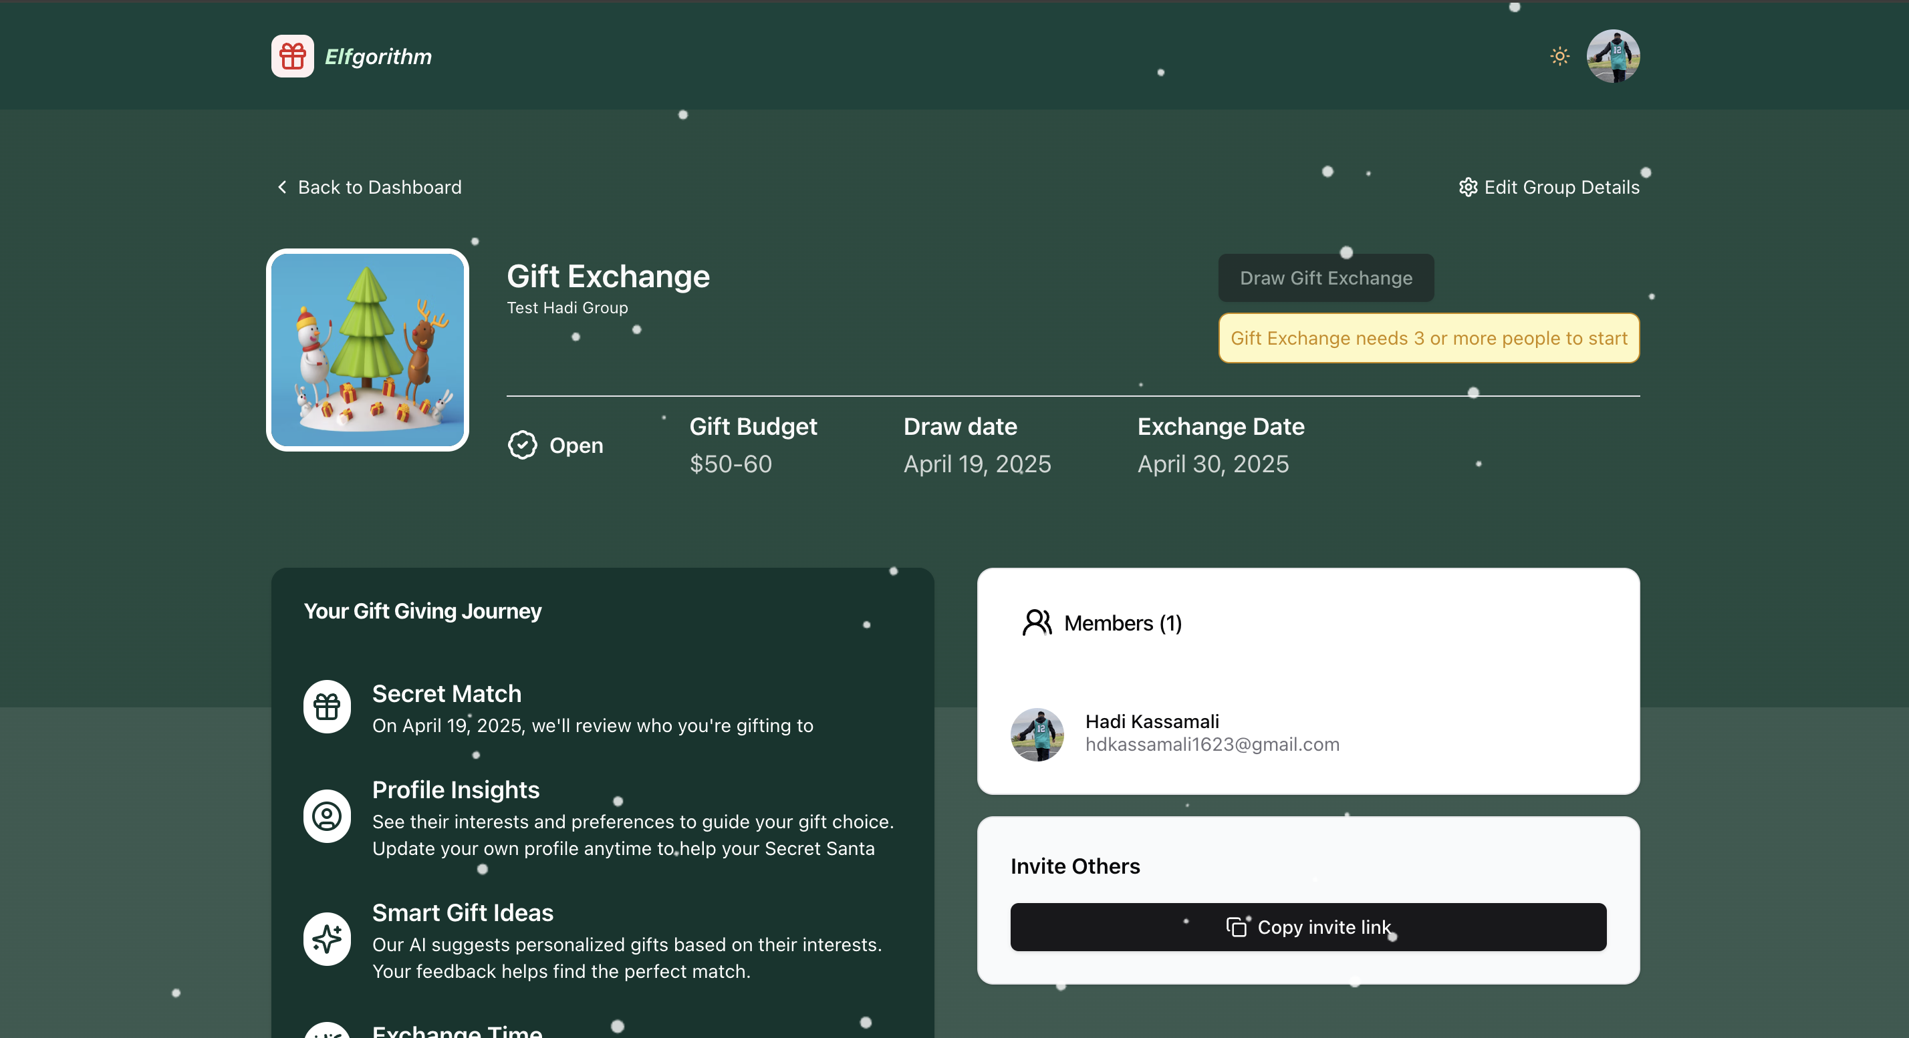Click the Members people icon
The height and width of the screenshot is (1038, 1909).
1037,623
